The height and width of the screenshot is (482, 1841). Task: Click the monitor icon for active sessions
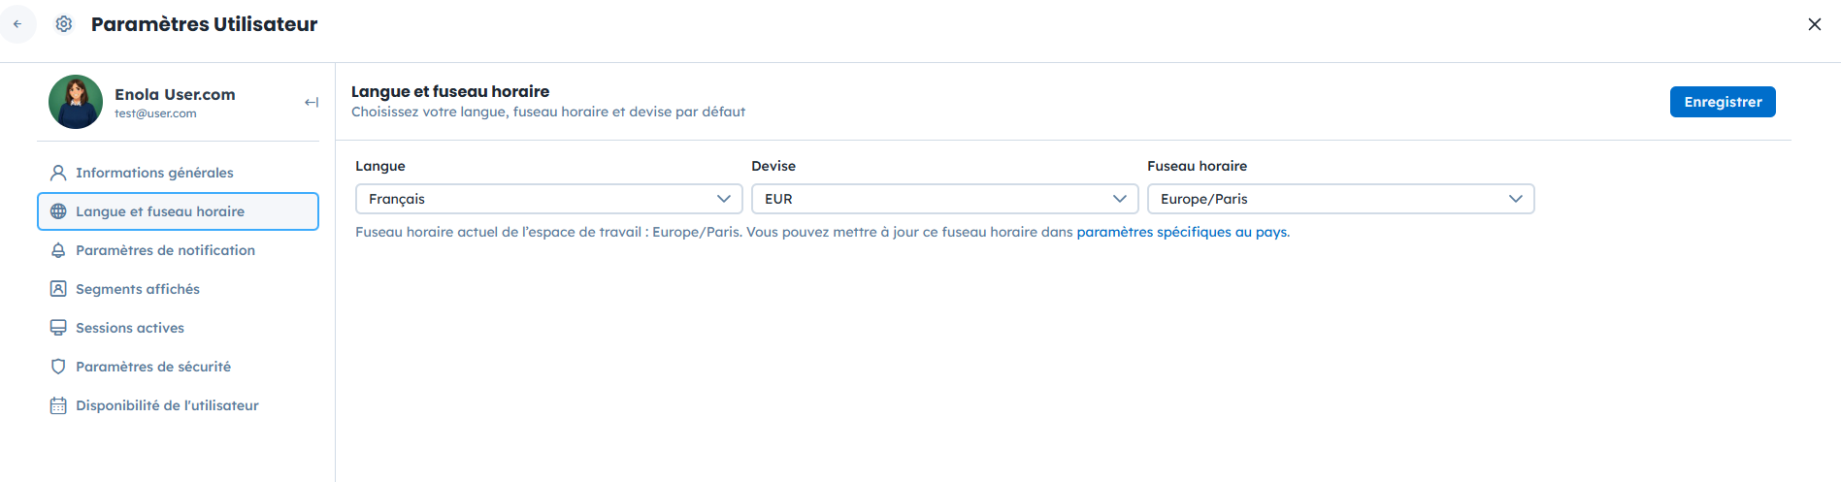point(58,328)
